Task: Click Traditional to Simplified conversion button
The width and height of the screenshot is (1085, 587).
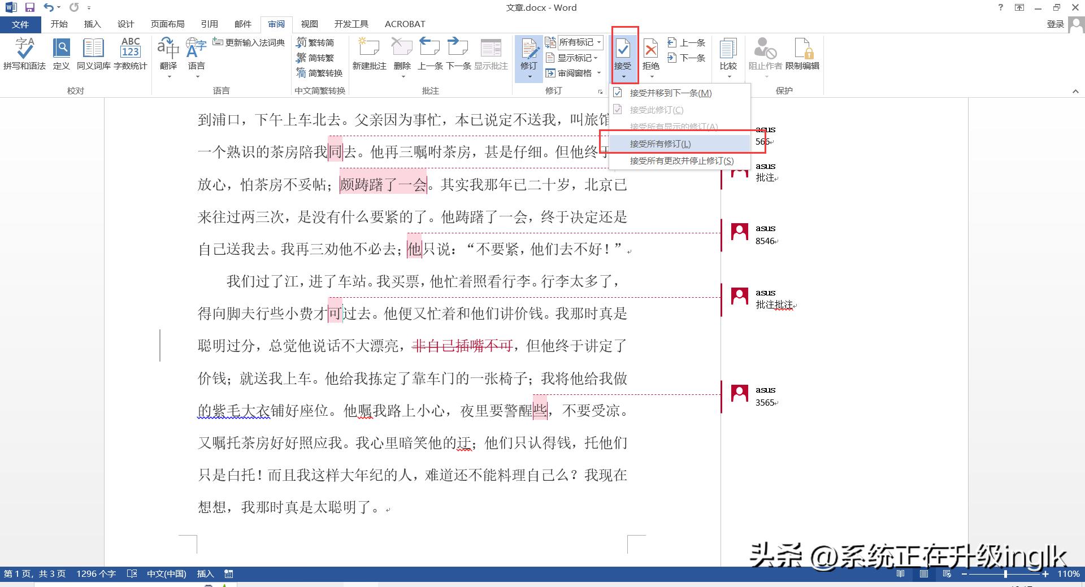Action: click(x=315, y=42)
